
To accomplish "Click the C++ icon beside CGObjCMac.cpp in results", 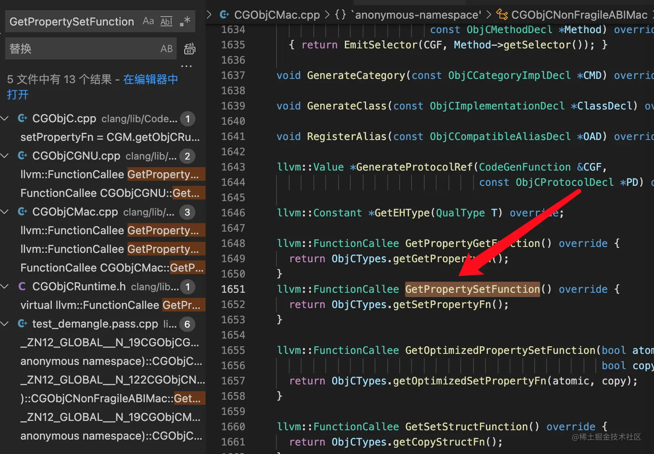I will click(x=22, y=212).
